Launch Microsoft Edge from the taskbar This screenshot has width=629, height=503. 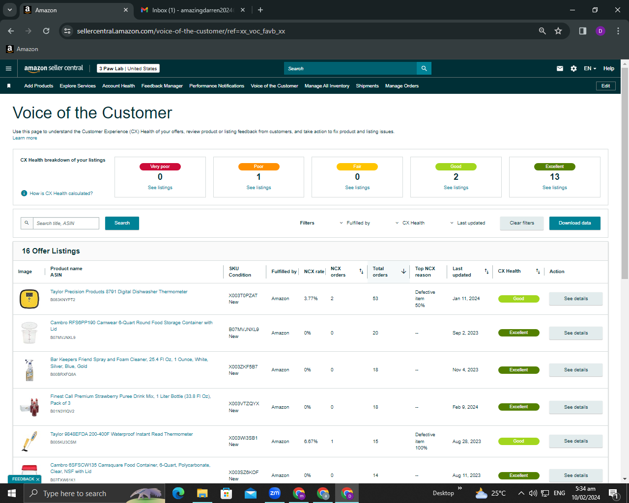coord(178,493)
